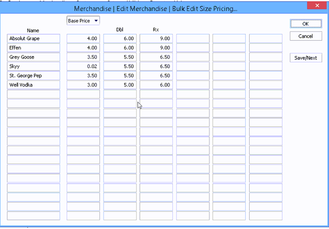Click the empty name field below Well Vodka
Viewport: 329px width, 229px height.
(34, 94)
